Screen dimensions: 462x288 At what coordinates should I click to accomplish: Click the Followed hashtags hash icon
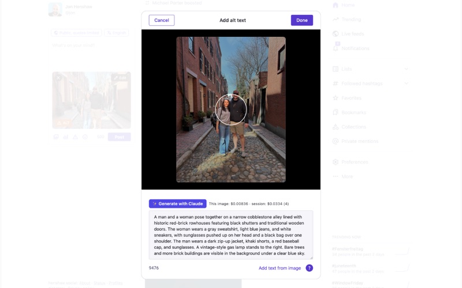pos(336,84)
